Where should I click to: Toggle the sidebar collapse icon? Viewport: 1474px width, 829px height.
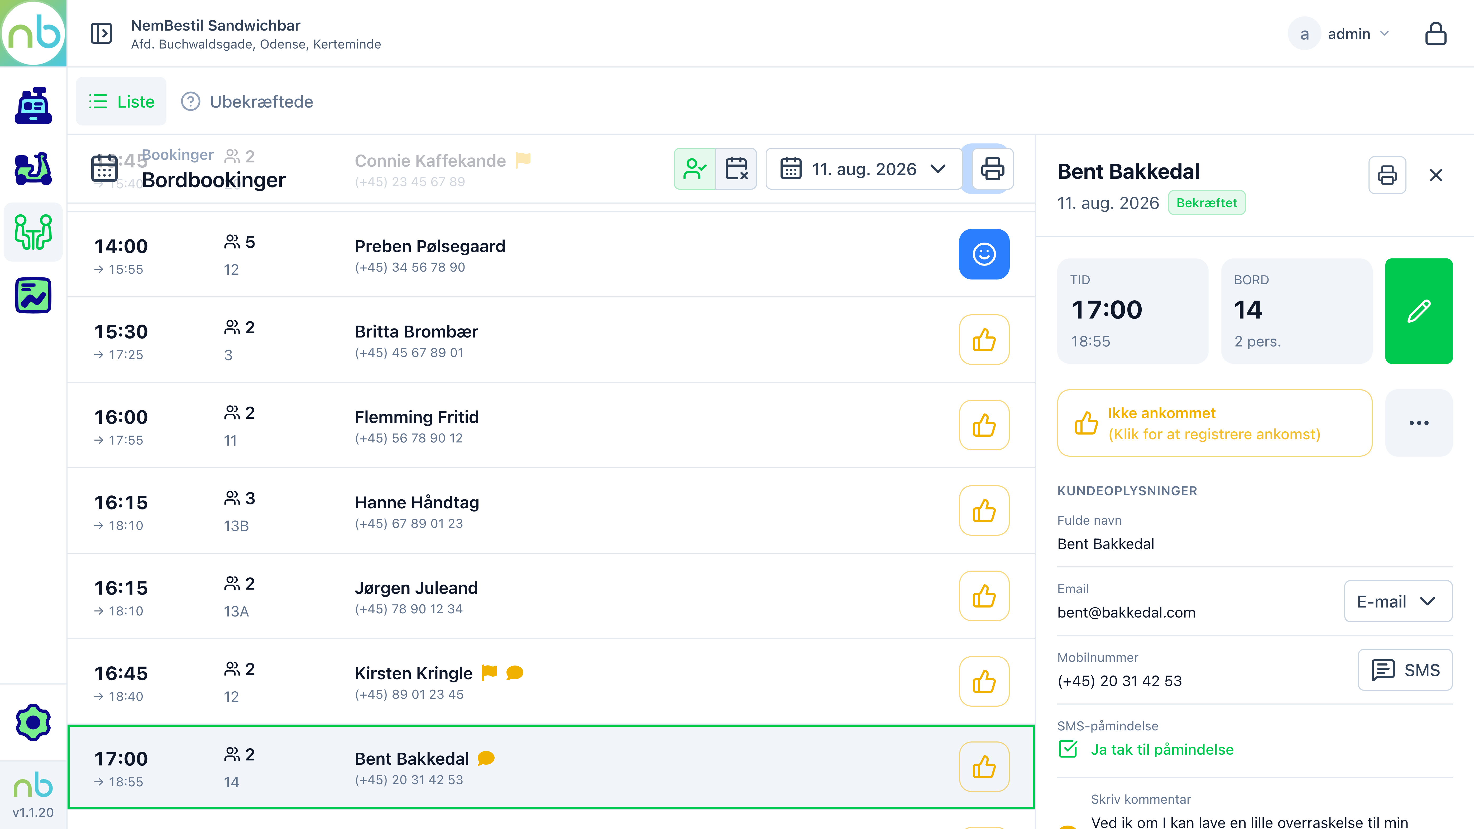tap(101, 33)
